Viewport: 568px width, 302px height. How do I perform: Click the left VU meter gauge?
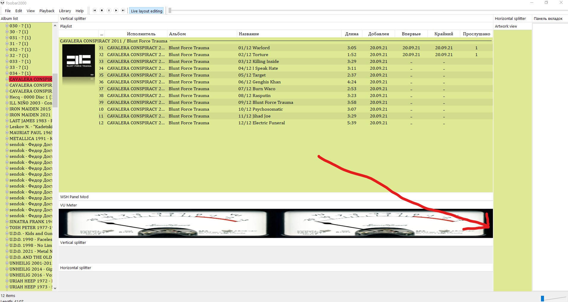(167, 223)
